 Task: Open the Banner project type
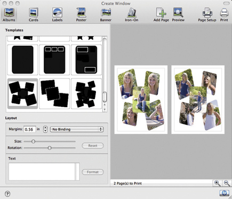click(106, 14)
